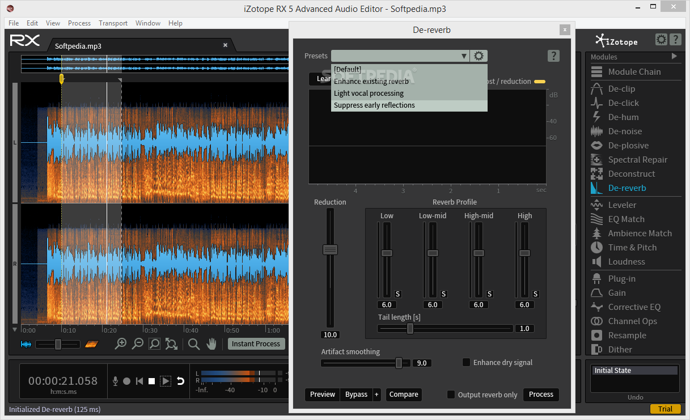Click the Reduction value field 10.0
The width and height of the screenshot is (690, 420).
click(330, 334)
